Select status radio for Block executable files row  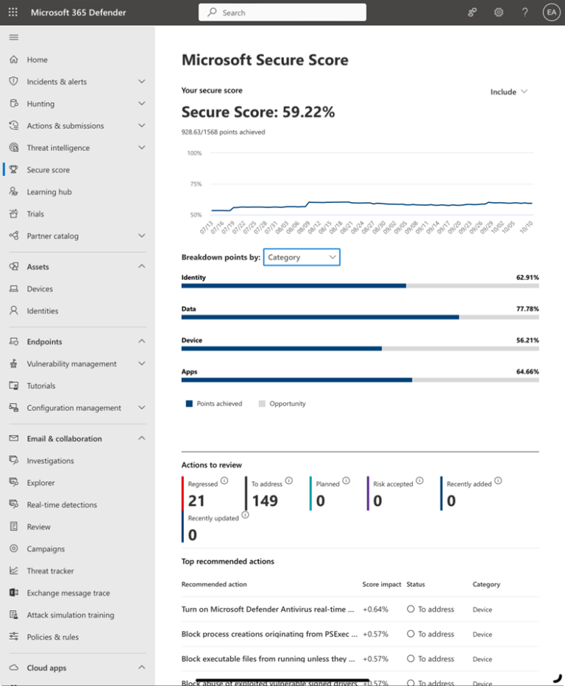point(411,659)
